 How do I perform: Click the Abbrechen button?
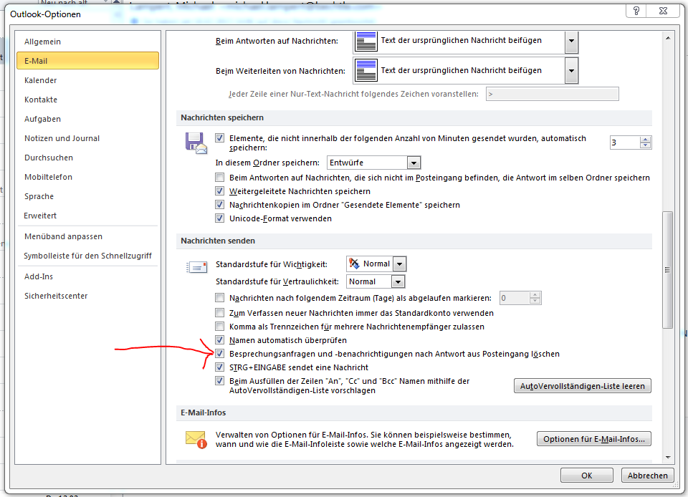coord(647,476)
